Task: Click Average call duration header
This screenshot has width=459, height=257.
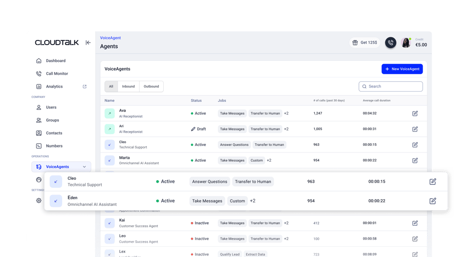Action: coord(376,100)
